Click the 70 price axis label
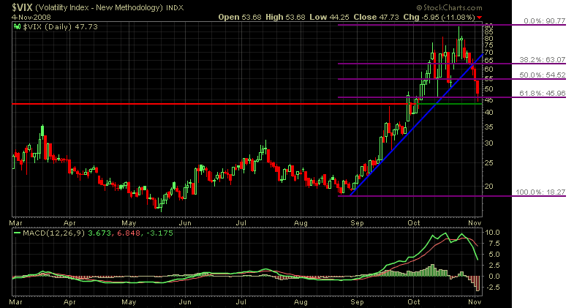 pos(488,52)
